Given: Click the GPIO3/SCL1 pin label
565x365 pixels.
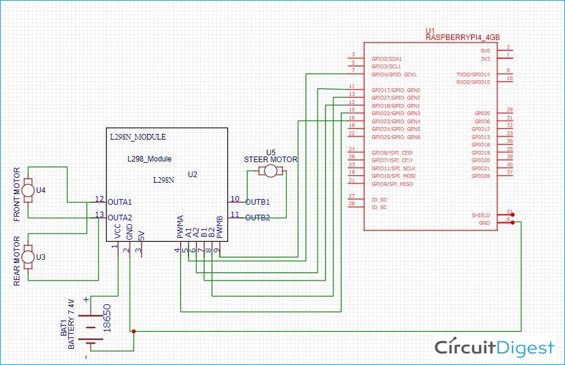Looking at the screenshot, I should pos(386,66).
